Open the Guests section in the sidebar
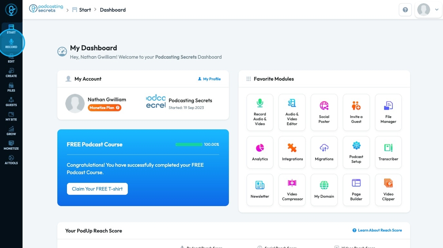 [x=11, y=102]
